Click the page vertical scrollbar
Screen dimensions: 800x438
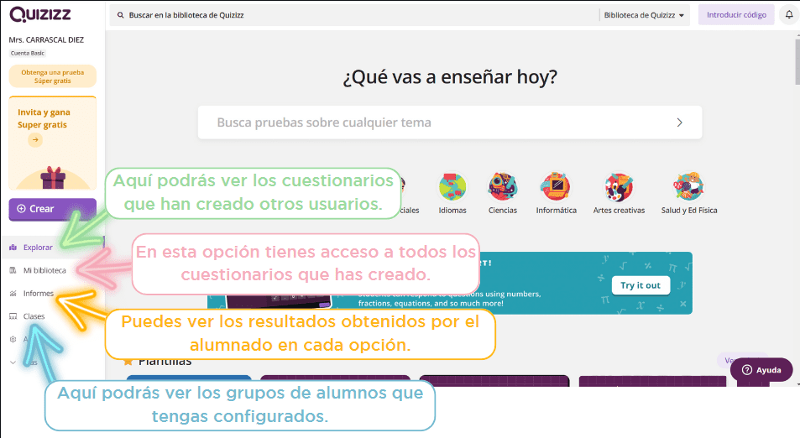[797, 61]
